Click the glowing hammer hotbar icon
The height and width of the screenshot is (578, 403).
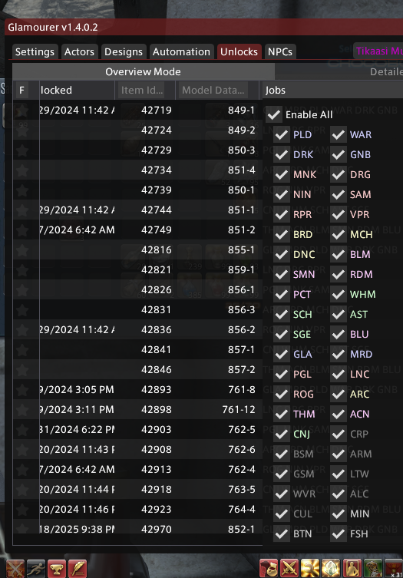(x=310, y=569)
